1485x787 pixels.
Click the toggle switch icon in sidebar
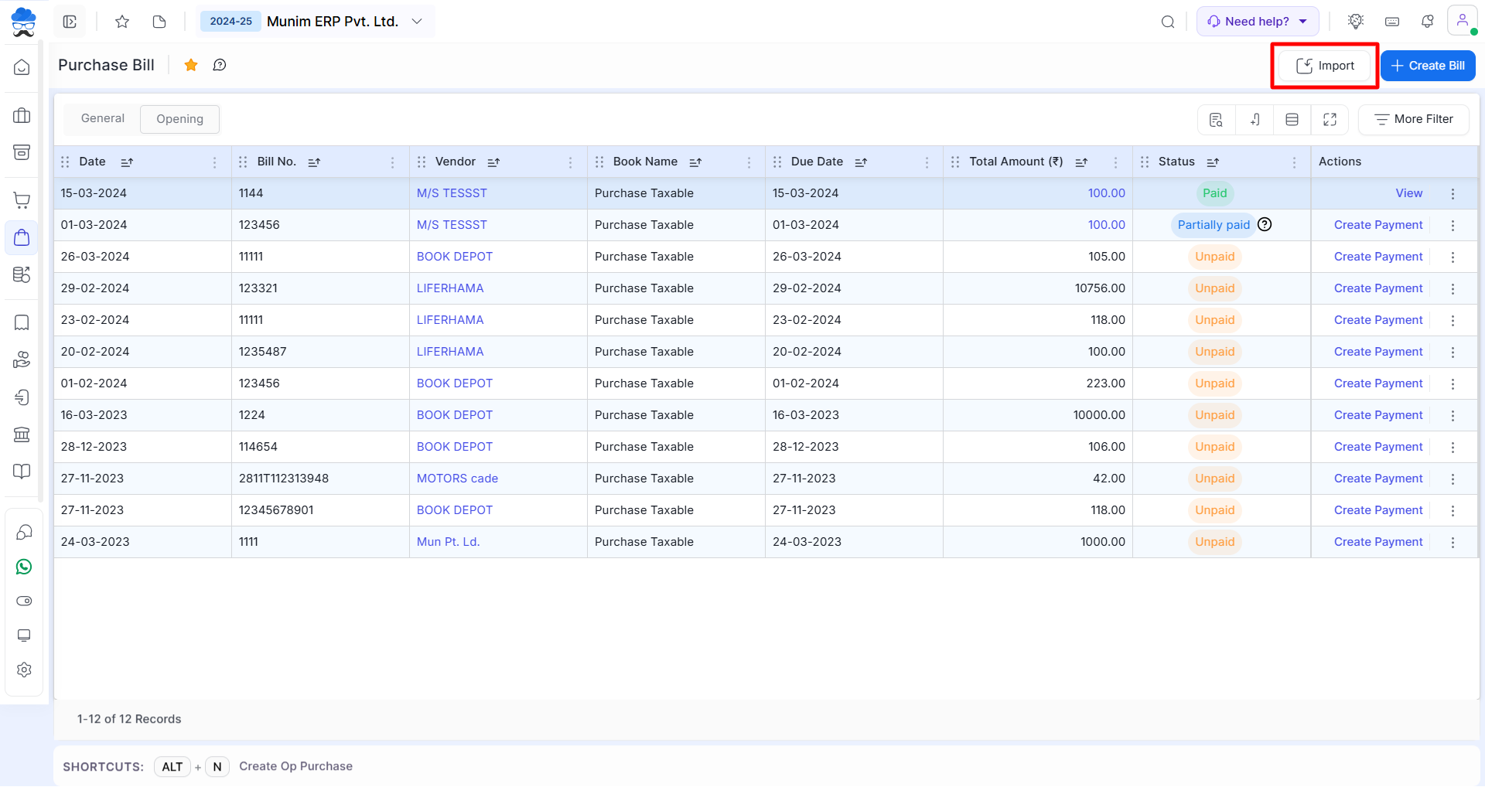(x=24, y=601)
